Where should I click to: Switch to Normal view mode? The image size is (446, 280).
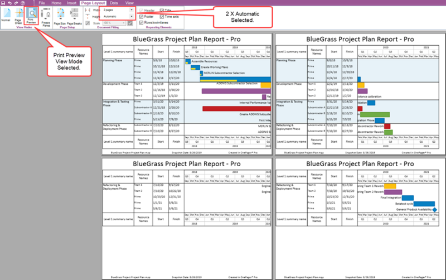(6, 15)
